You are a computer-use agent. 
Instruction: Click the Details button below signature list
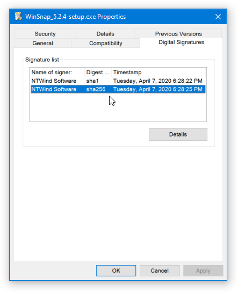tap(178, 134)
